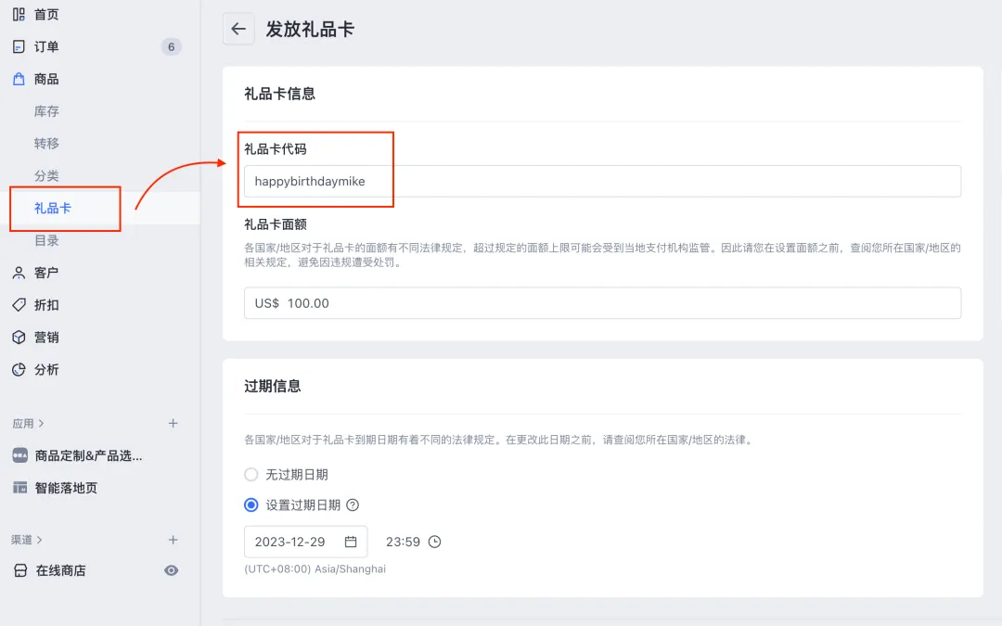This screenshot has width=1002, height=626.
Task: Click the 过期信息 section heading
Action: tap(272, 386)
